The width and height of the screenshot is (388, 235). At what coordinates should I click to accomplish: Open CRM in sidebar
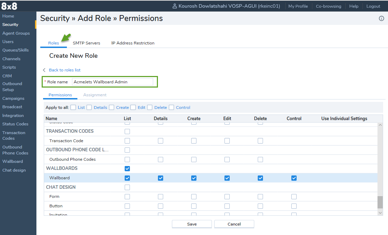[x=7, y=76]
